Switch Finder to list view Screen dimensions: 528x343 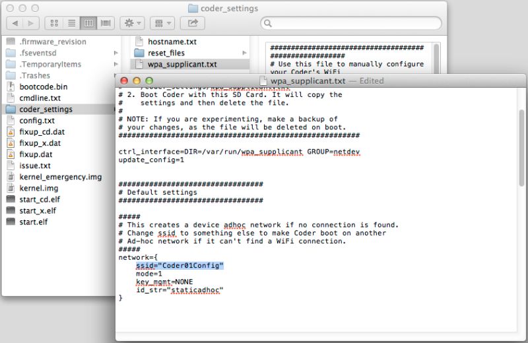[71, 23]
